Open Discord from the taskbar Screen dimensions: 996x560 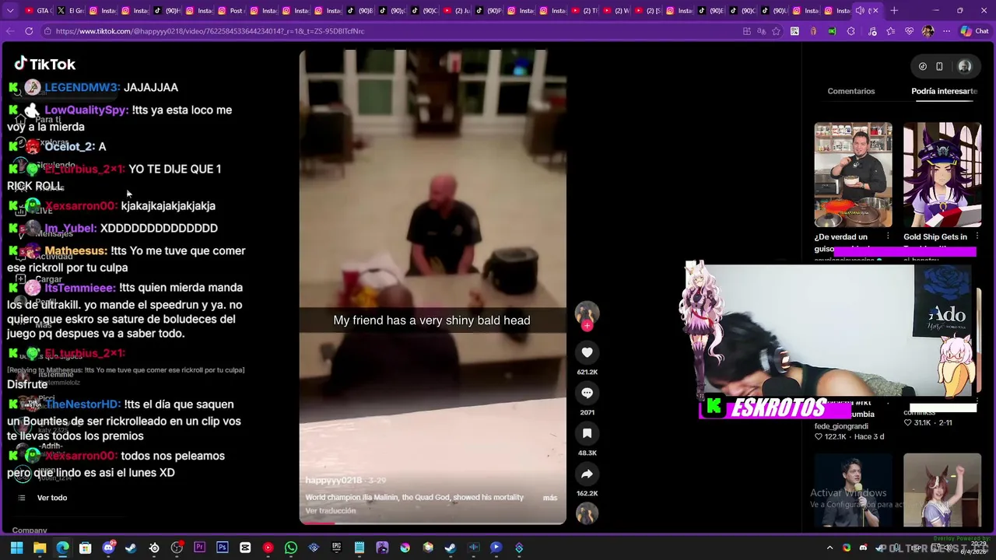(108, 548)
